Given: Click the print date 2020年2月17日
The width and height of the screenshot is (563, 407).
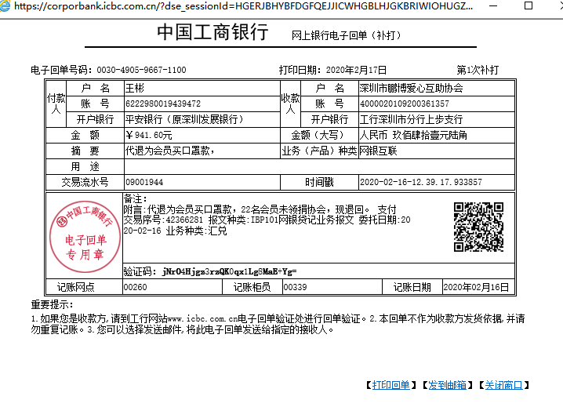Looking at the screenshot, I should tap(356, 70).
